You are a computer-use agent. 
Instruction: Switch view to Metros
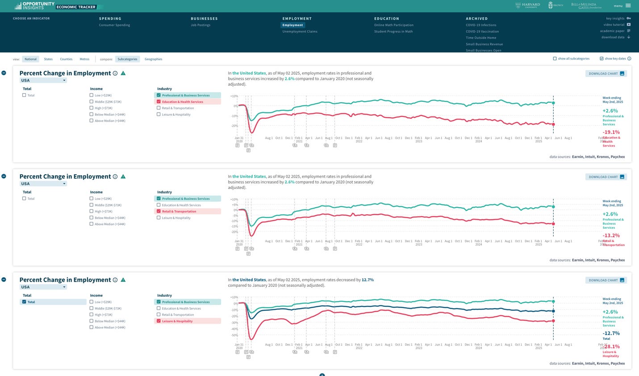[x=84, y=59]
